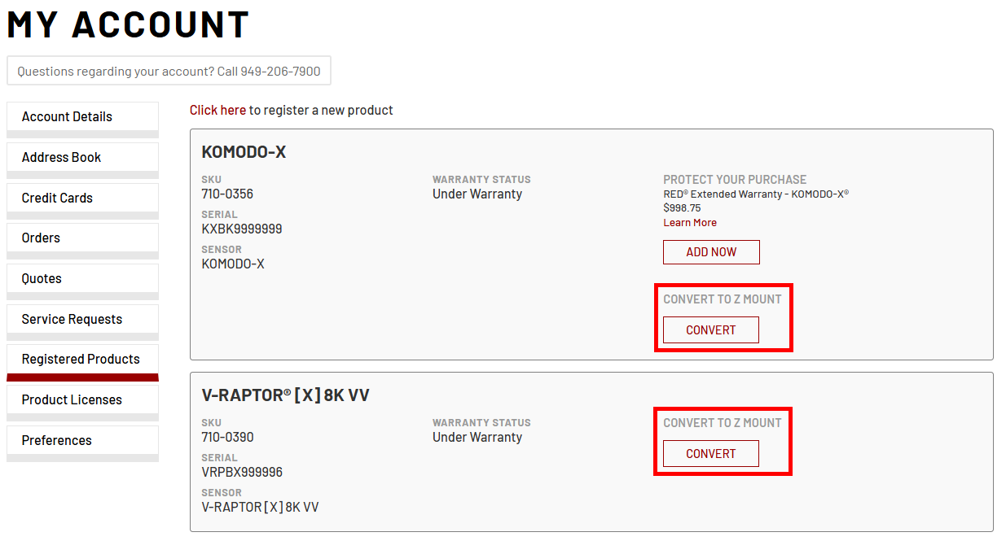Image resolution: width=1006 pixels, height=541 pixels.
Task: Click the V-RAPTOR [X] 8K VV product heading
Action: point(285,395)
